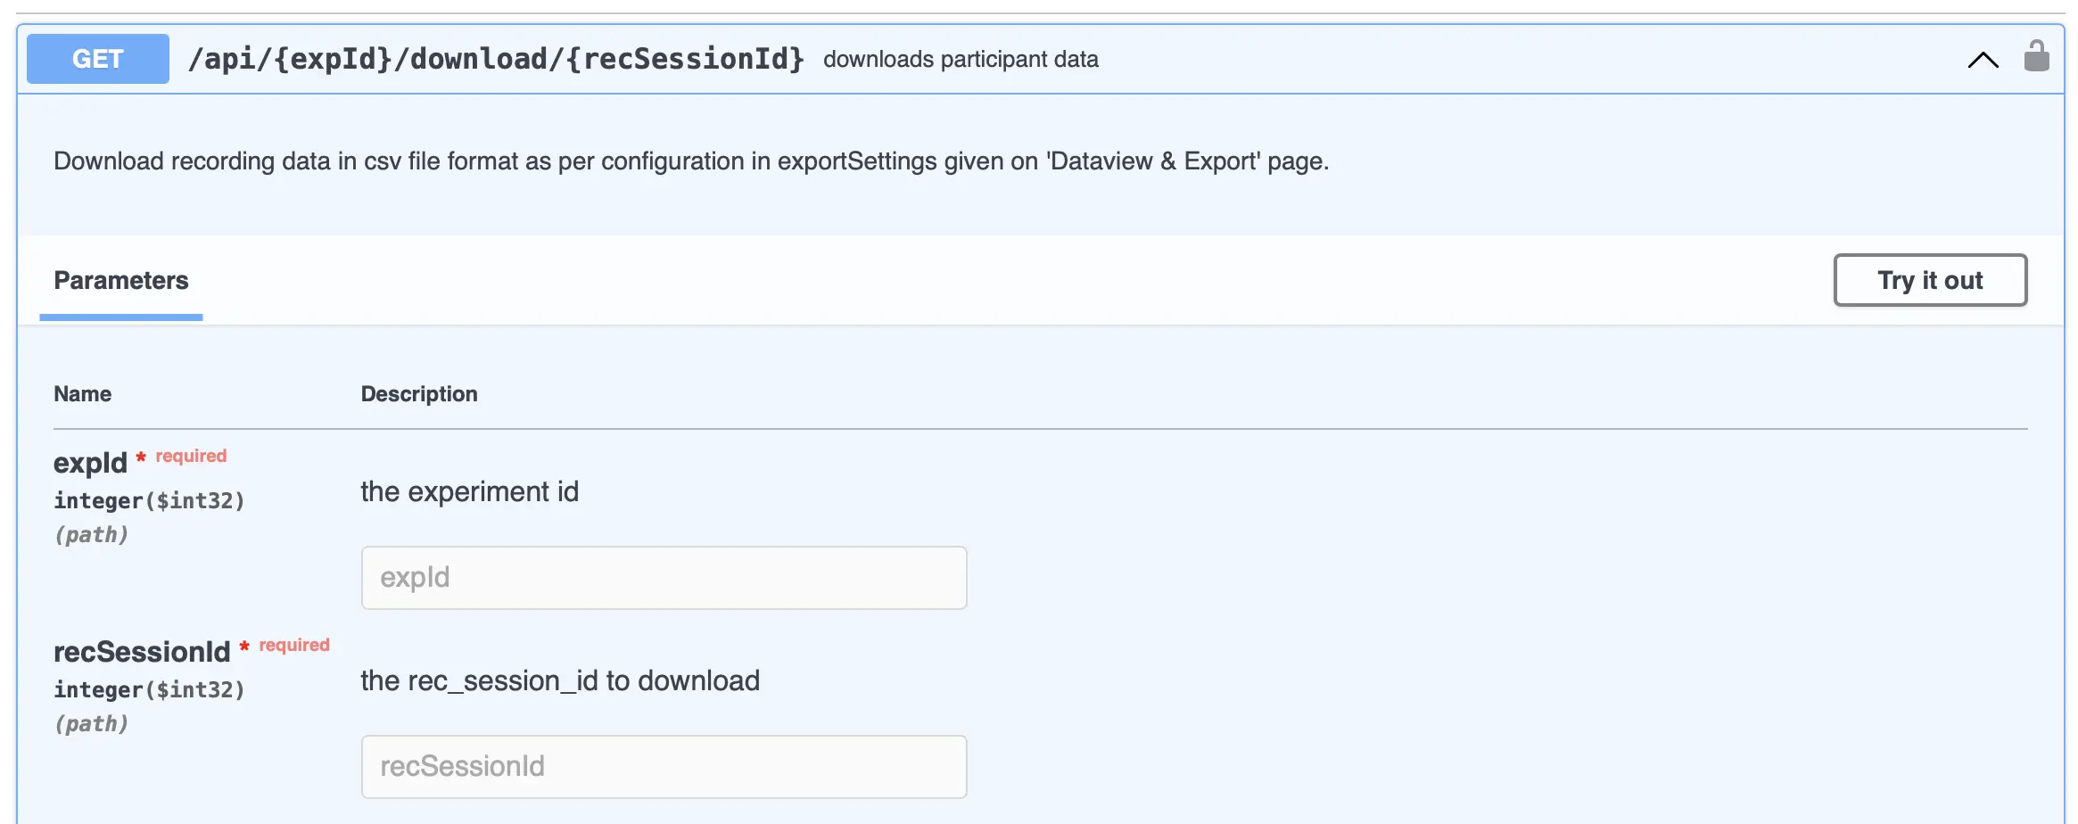This screenshot has height=824, width=2078.
Task: Collapse the /api download endpoint section
Action: [1982, 59]
